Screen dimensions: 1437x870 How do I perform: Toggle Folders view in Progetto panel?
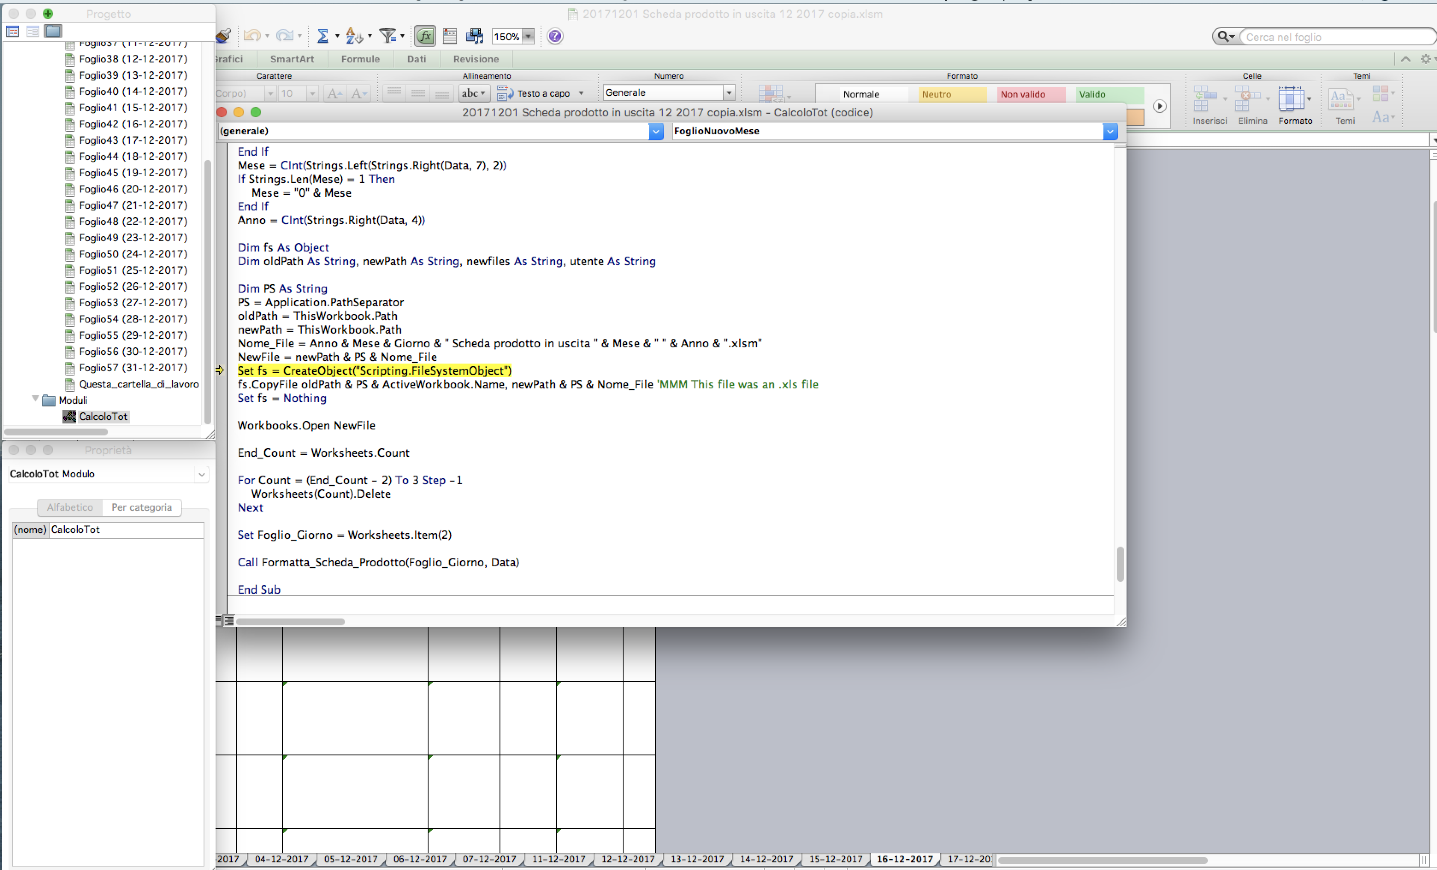pyautogui.click(x=53, y=31)
